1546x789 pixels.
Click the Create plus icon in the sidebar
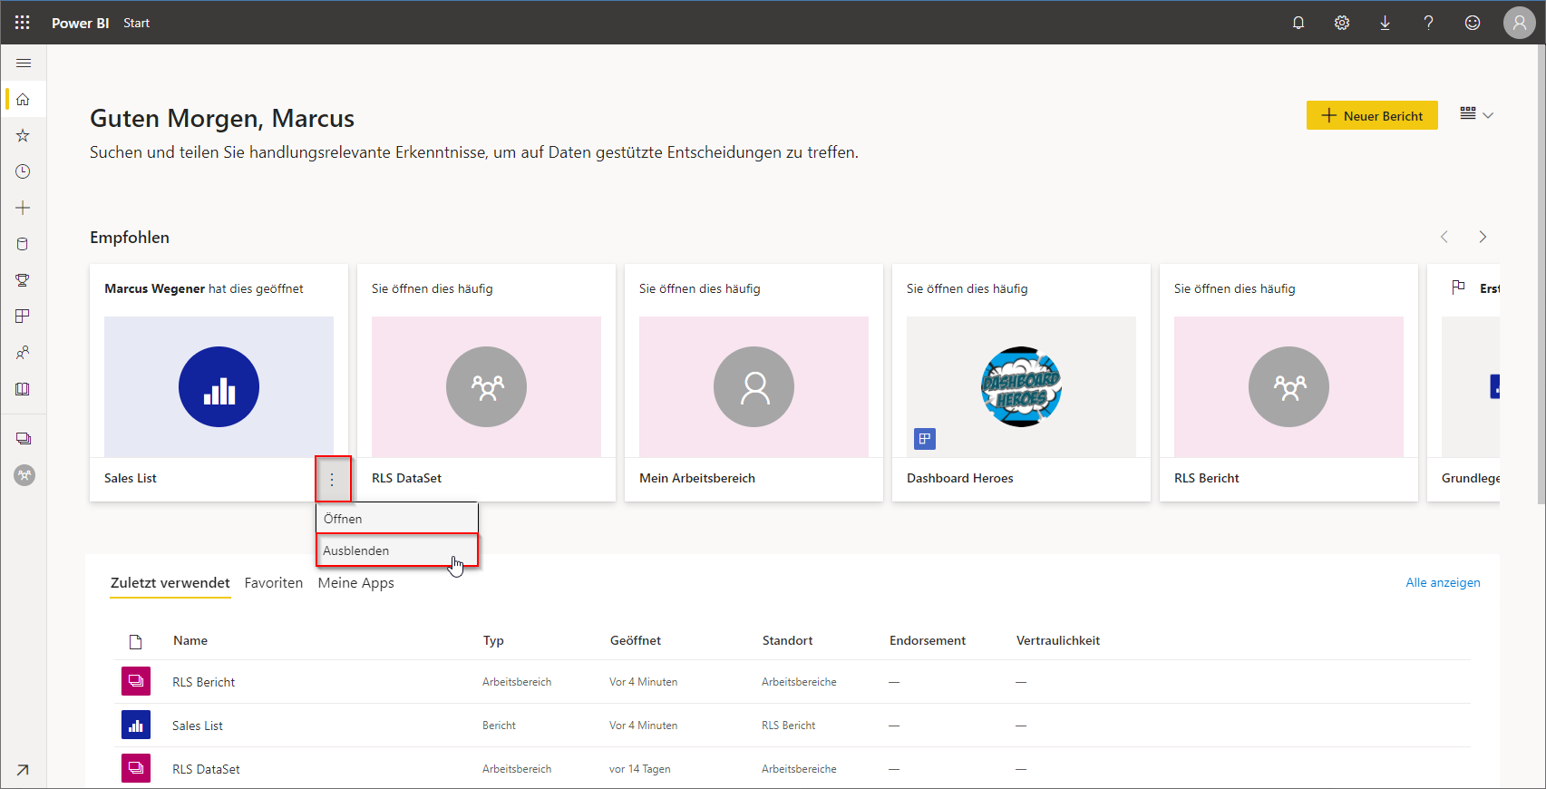[24, 209]
